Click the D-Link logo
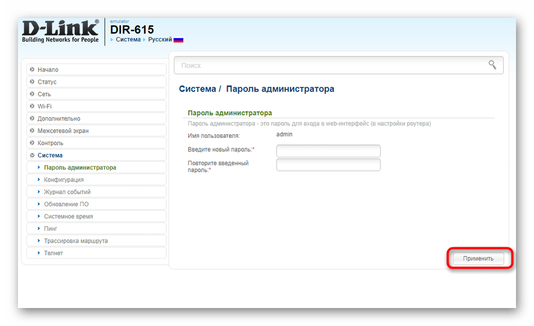This screenshot has width=534, height=326. (x=60, y=31)
